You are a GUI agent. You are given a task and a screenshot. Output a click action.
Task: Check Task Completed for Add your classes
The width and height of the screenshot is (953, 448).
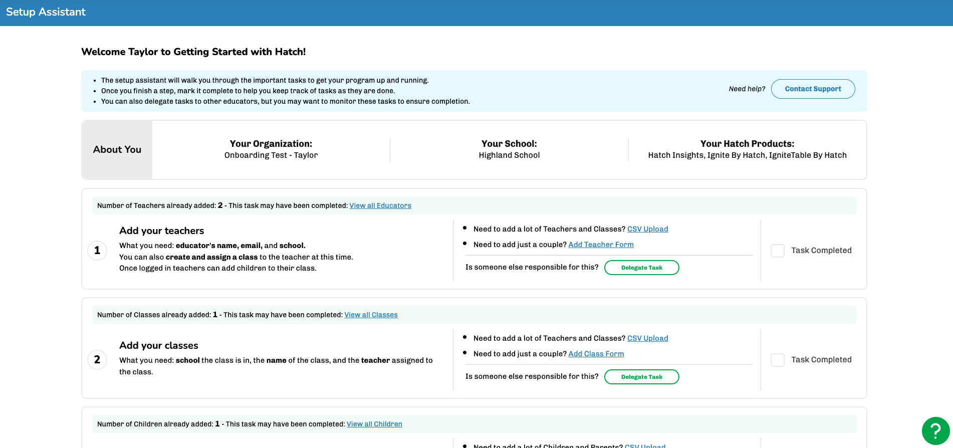[x=778, y=360]
